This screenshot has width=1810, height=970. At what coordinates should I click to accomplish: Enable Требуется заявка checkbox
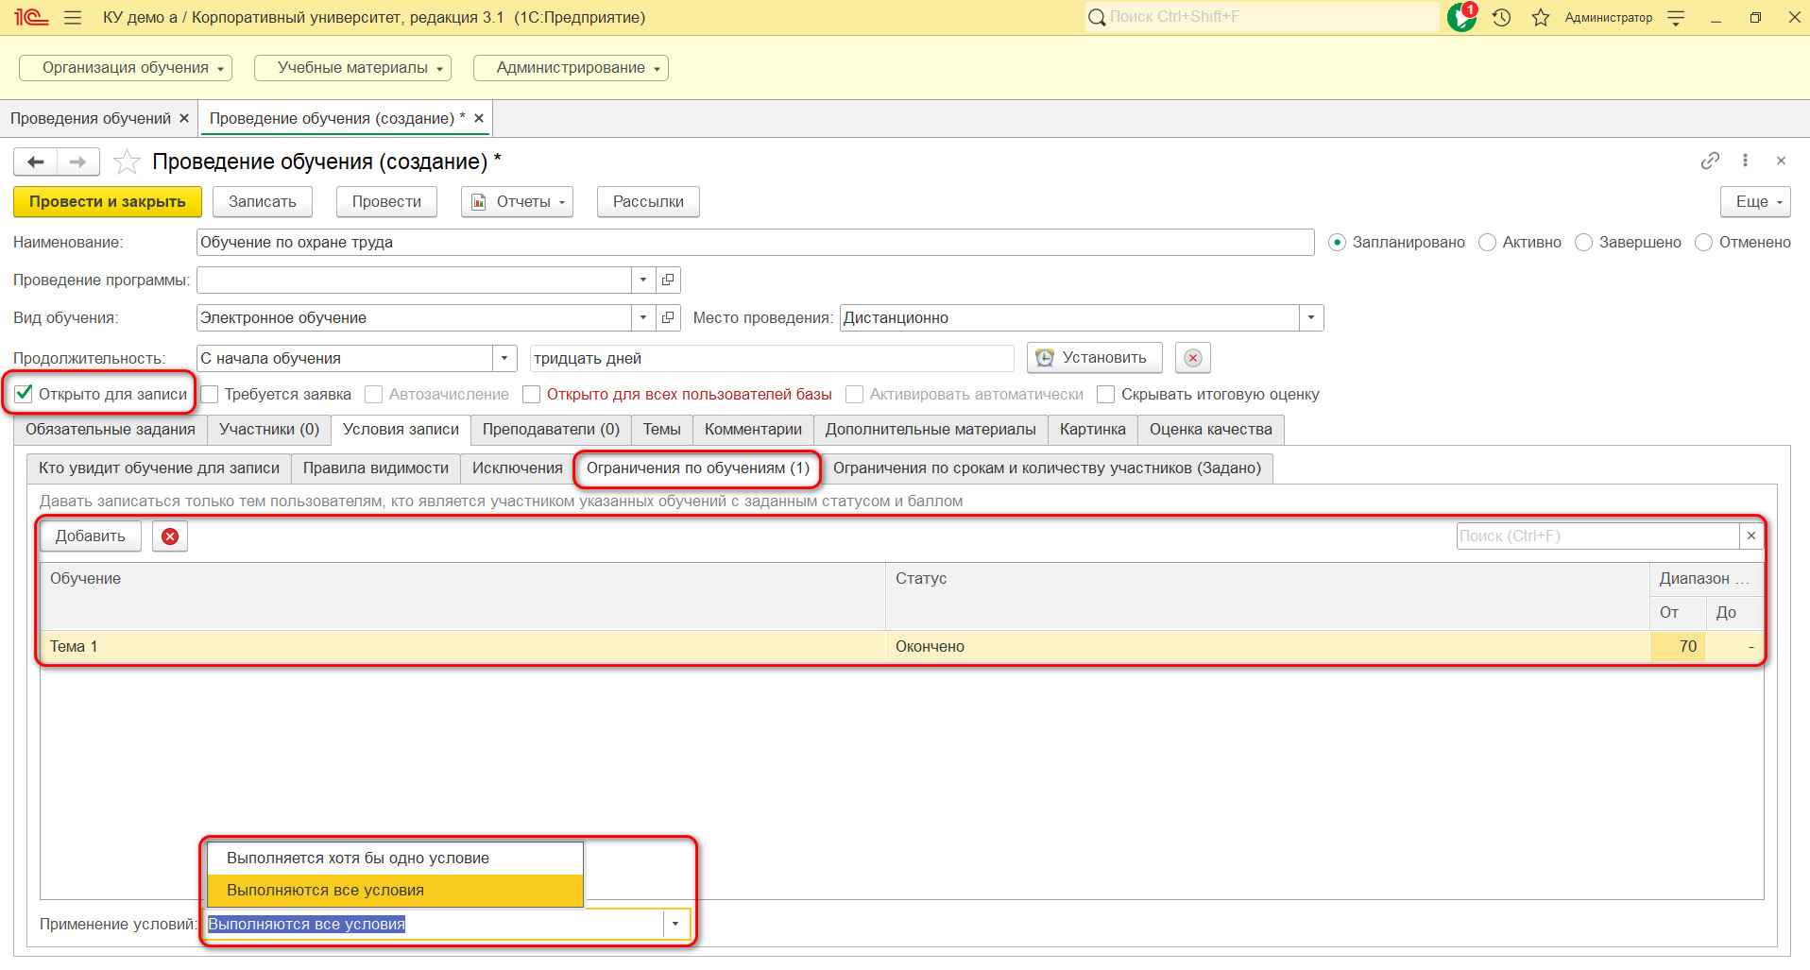point(210,394)
